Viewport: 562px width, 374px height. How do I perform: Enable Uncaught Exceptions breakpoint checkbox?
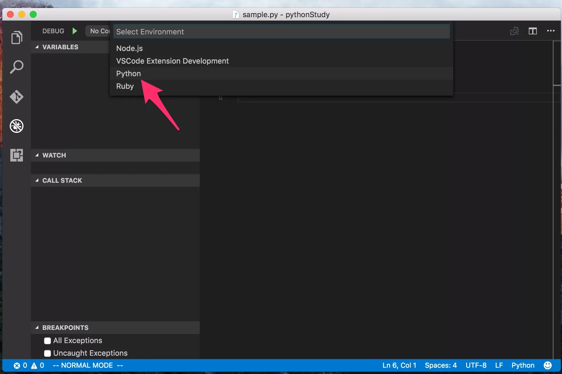(48, 353)
